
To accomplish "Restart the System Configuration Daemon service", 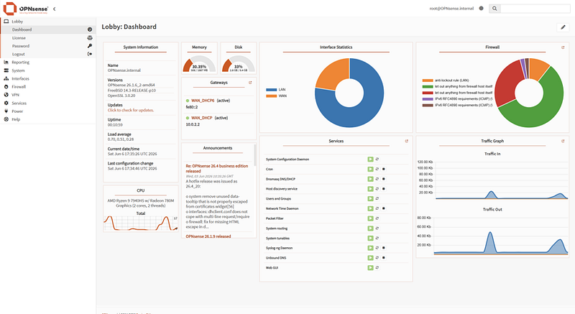I will (x=377, y=160).
